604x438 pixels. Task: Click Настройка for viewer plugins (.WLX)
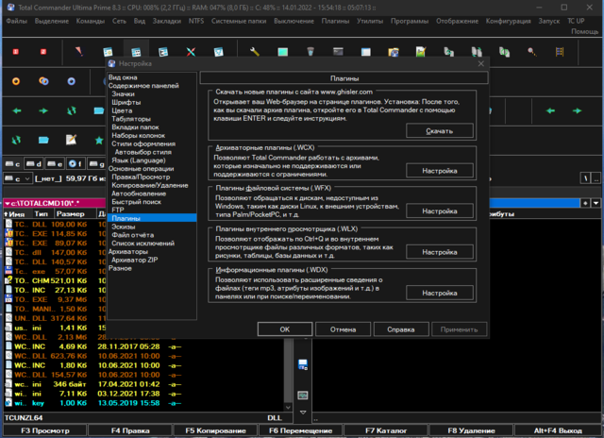coord(440,252)
